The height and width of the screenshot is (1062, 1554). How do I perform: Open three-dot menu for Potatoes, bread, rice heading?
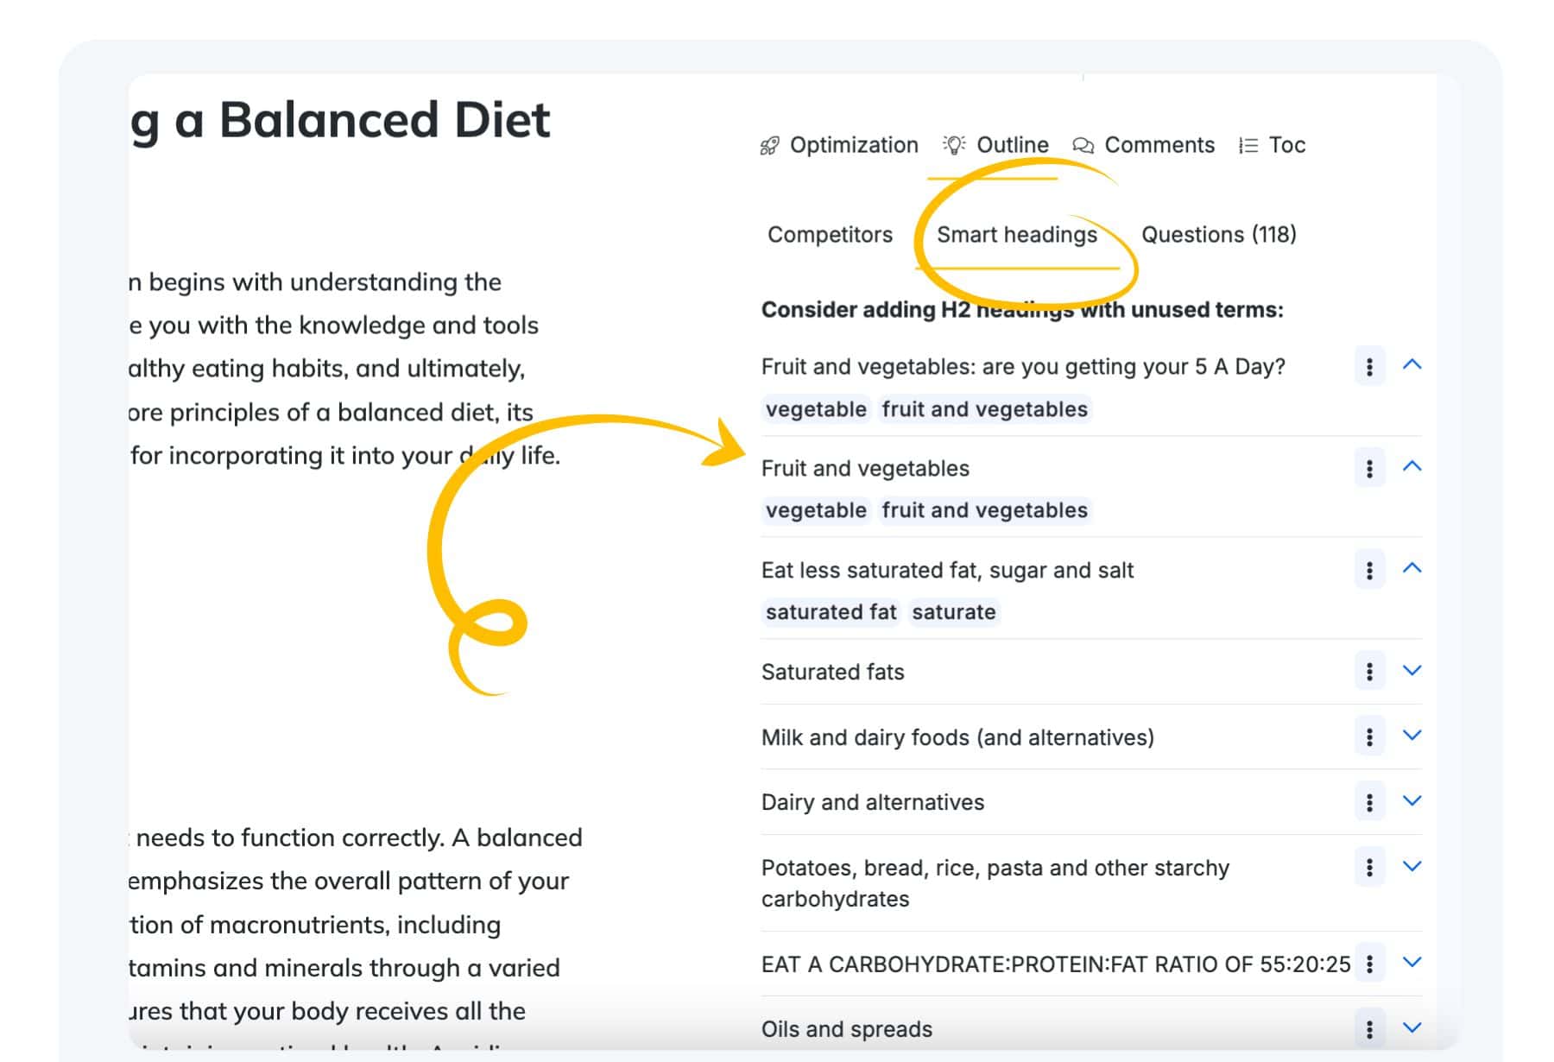click(1369, 868)
